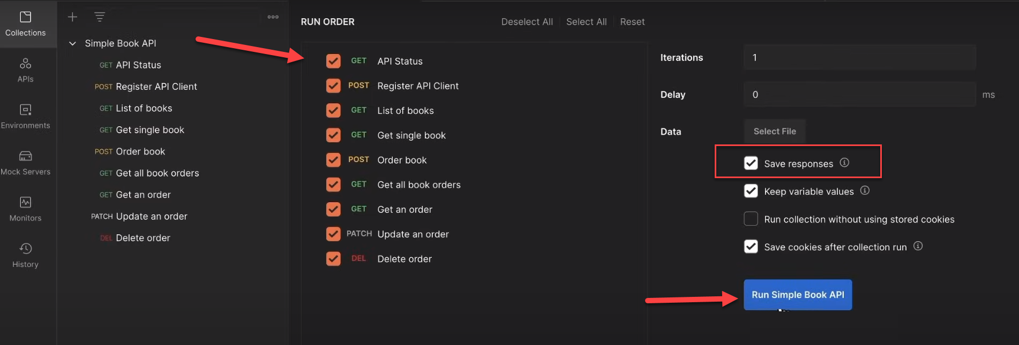Show info for Save cookies after collection run

918,246
